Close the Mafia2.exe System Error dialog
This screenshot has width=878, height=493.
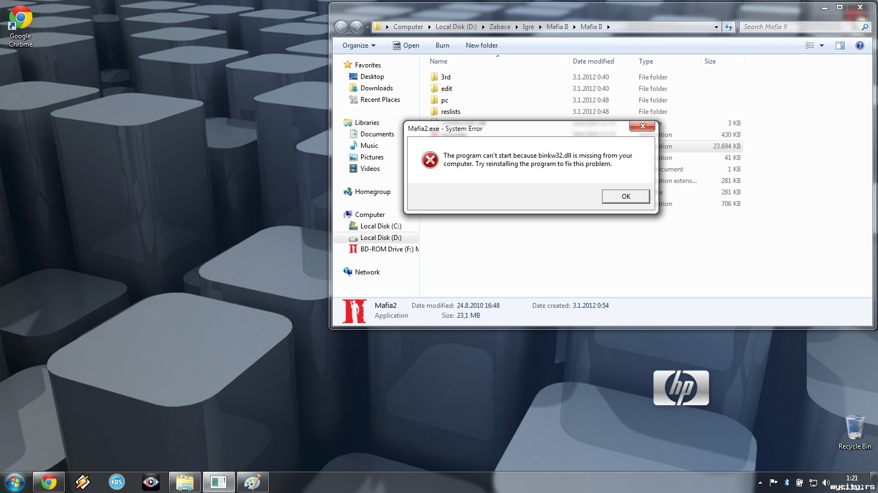coord(642,127)
